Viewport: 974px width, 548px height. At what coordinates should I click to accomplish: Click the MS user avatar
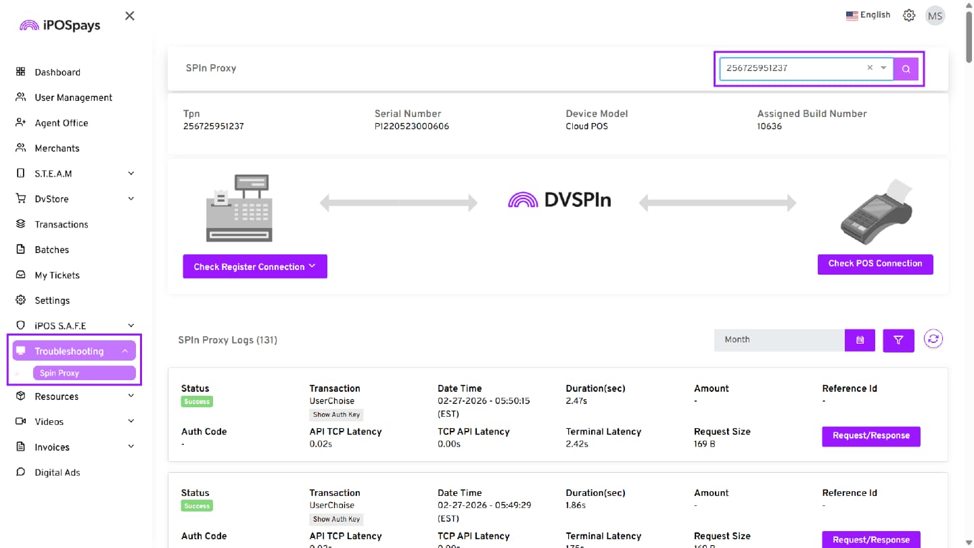pyautogui.click(x=935, y=16)
